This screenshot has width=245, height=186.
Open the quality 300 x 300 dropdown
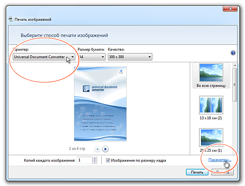(x=130, y=57)
